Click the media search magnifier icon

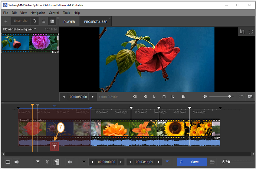tap(35, 21)
